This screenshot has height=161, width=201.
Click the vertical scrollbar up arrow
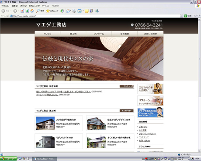coord(199,19)
